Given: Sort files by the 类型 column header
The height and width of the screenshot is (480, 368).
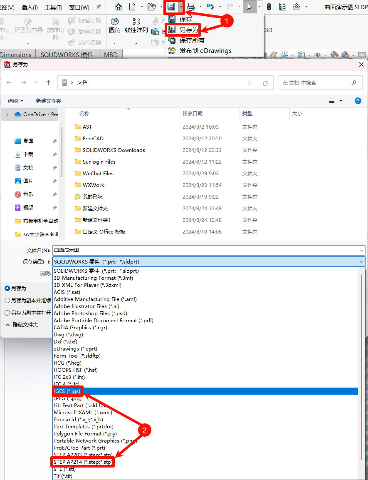Looking at the screenshot, I should coord(247,114).
